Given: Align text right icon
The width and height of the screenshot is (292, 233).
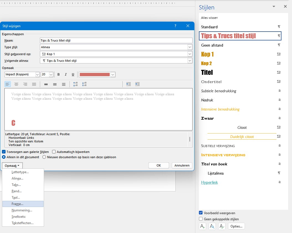Looking at the screenshot, I should [25, 84].
